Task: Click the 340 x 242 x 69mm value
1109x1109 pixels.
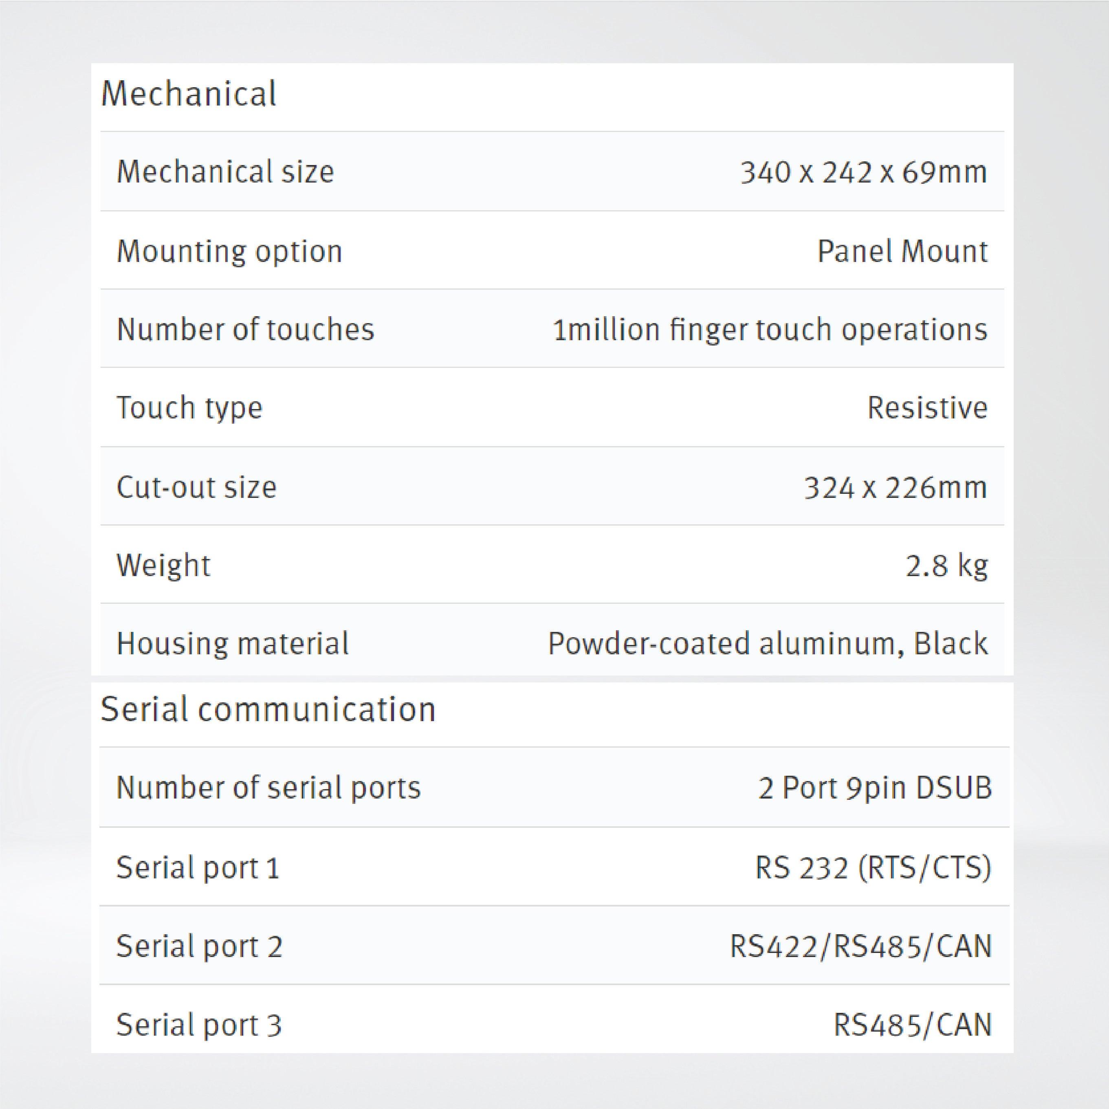Action: click(x=863, y=172)
